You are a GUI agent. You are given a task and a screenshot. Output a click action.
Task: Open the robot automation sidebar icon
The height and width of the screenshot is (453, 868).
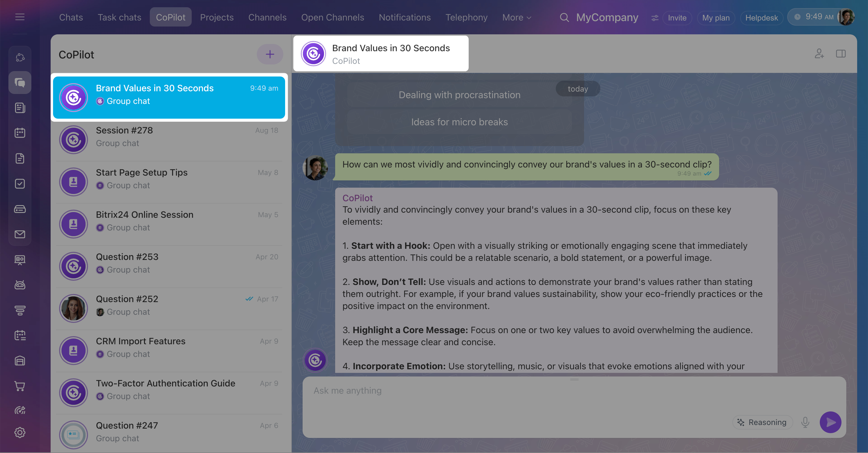coord(20,285)
